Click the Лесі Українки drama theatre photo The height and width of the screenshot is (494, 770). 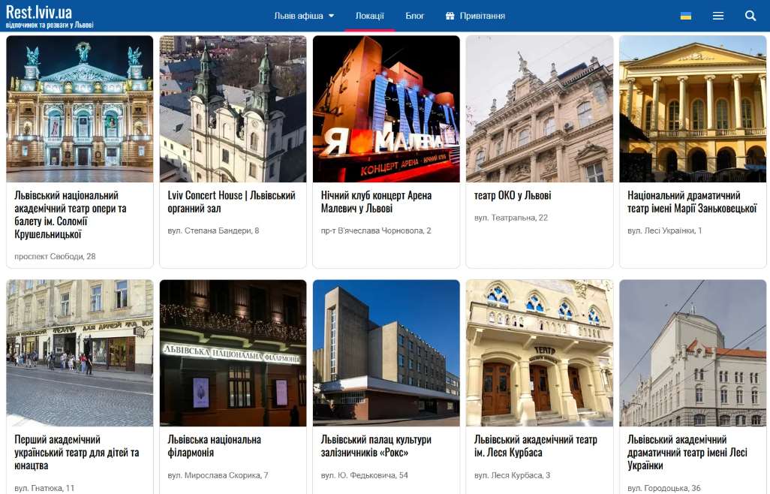coord(693,353)
